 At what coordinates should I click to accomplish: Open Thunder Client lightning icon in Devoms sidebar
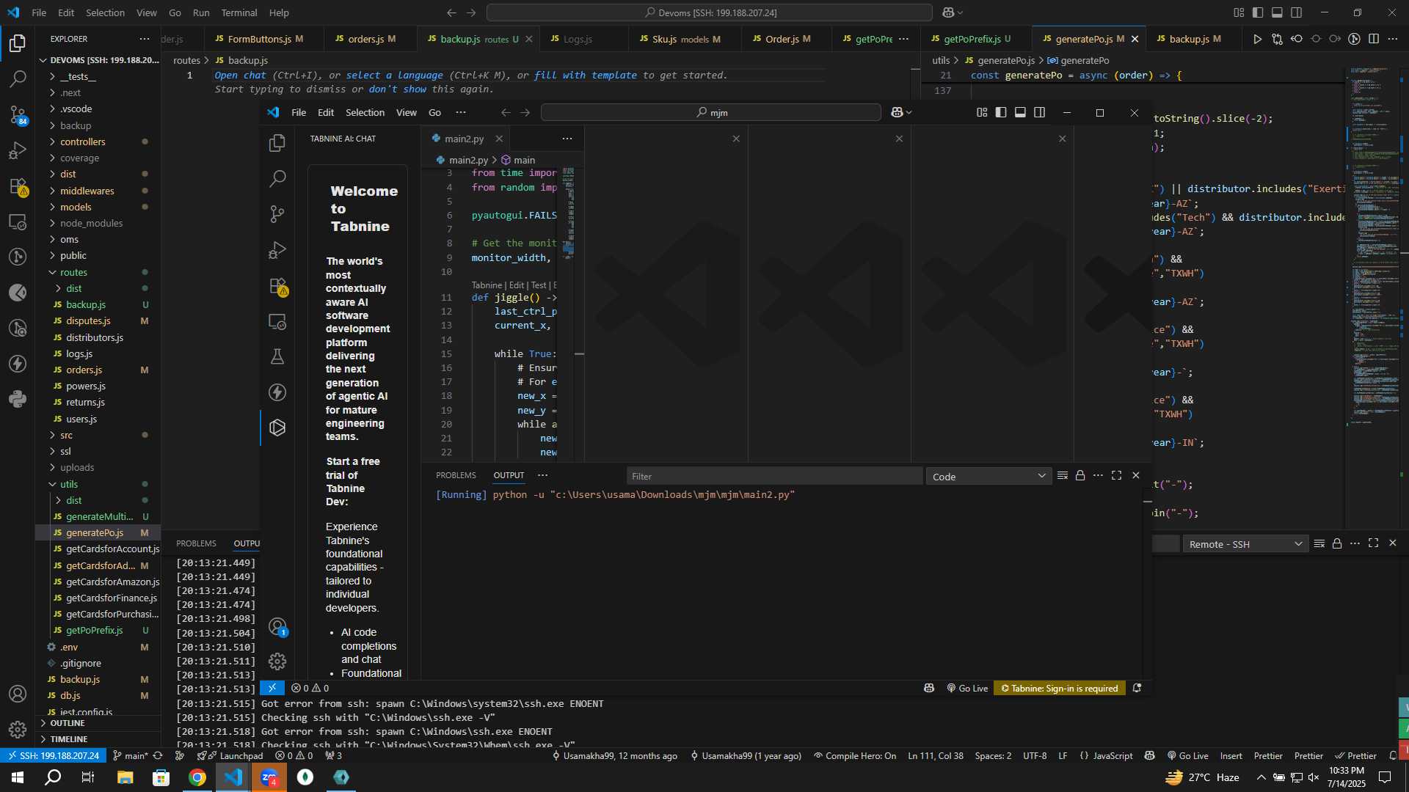[x=18, y=364]
